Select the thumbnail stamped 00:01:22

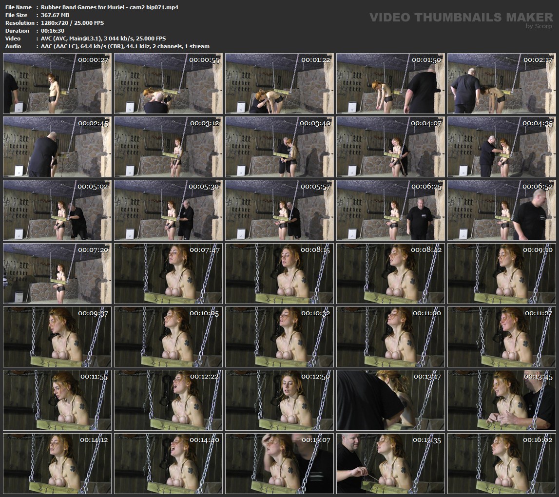pos(280,84)
